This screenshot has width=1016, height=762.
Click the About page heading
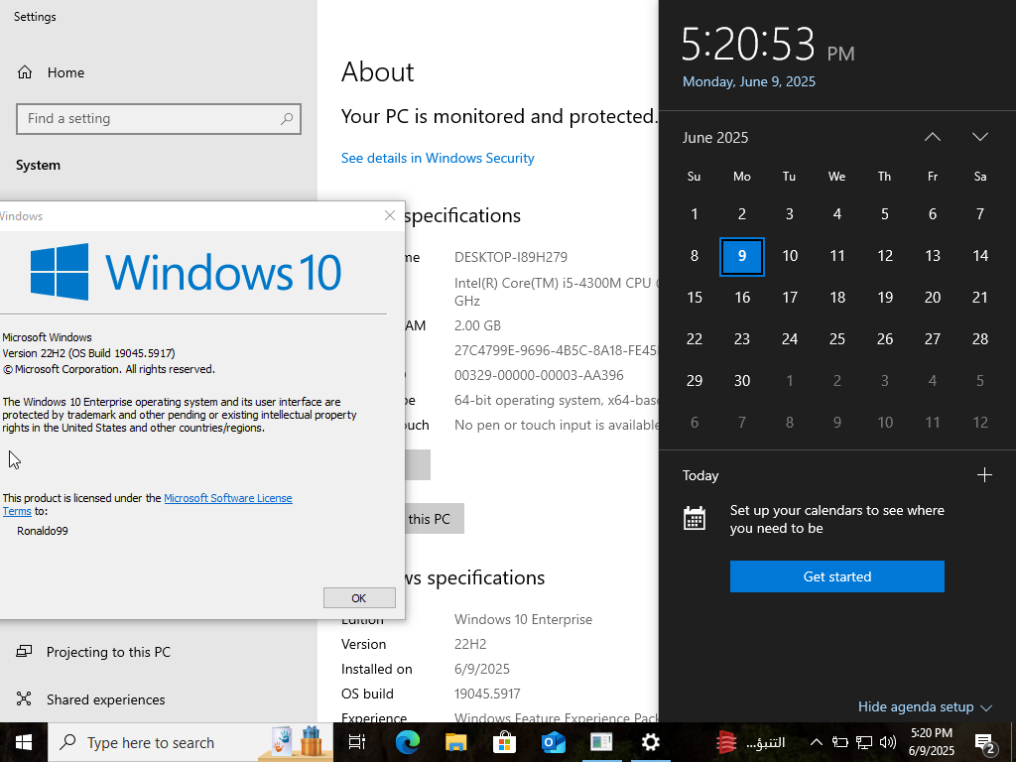tap(378, 71)
